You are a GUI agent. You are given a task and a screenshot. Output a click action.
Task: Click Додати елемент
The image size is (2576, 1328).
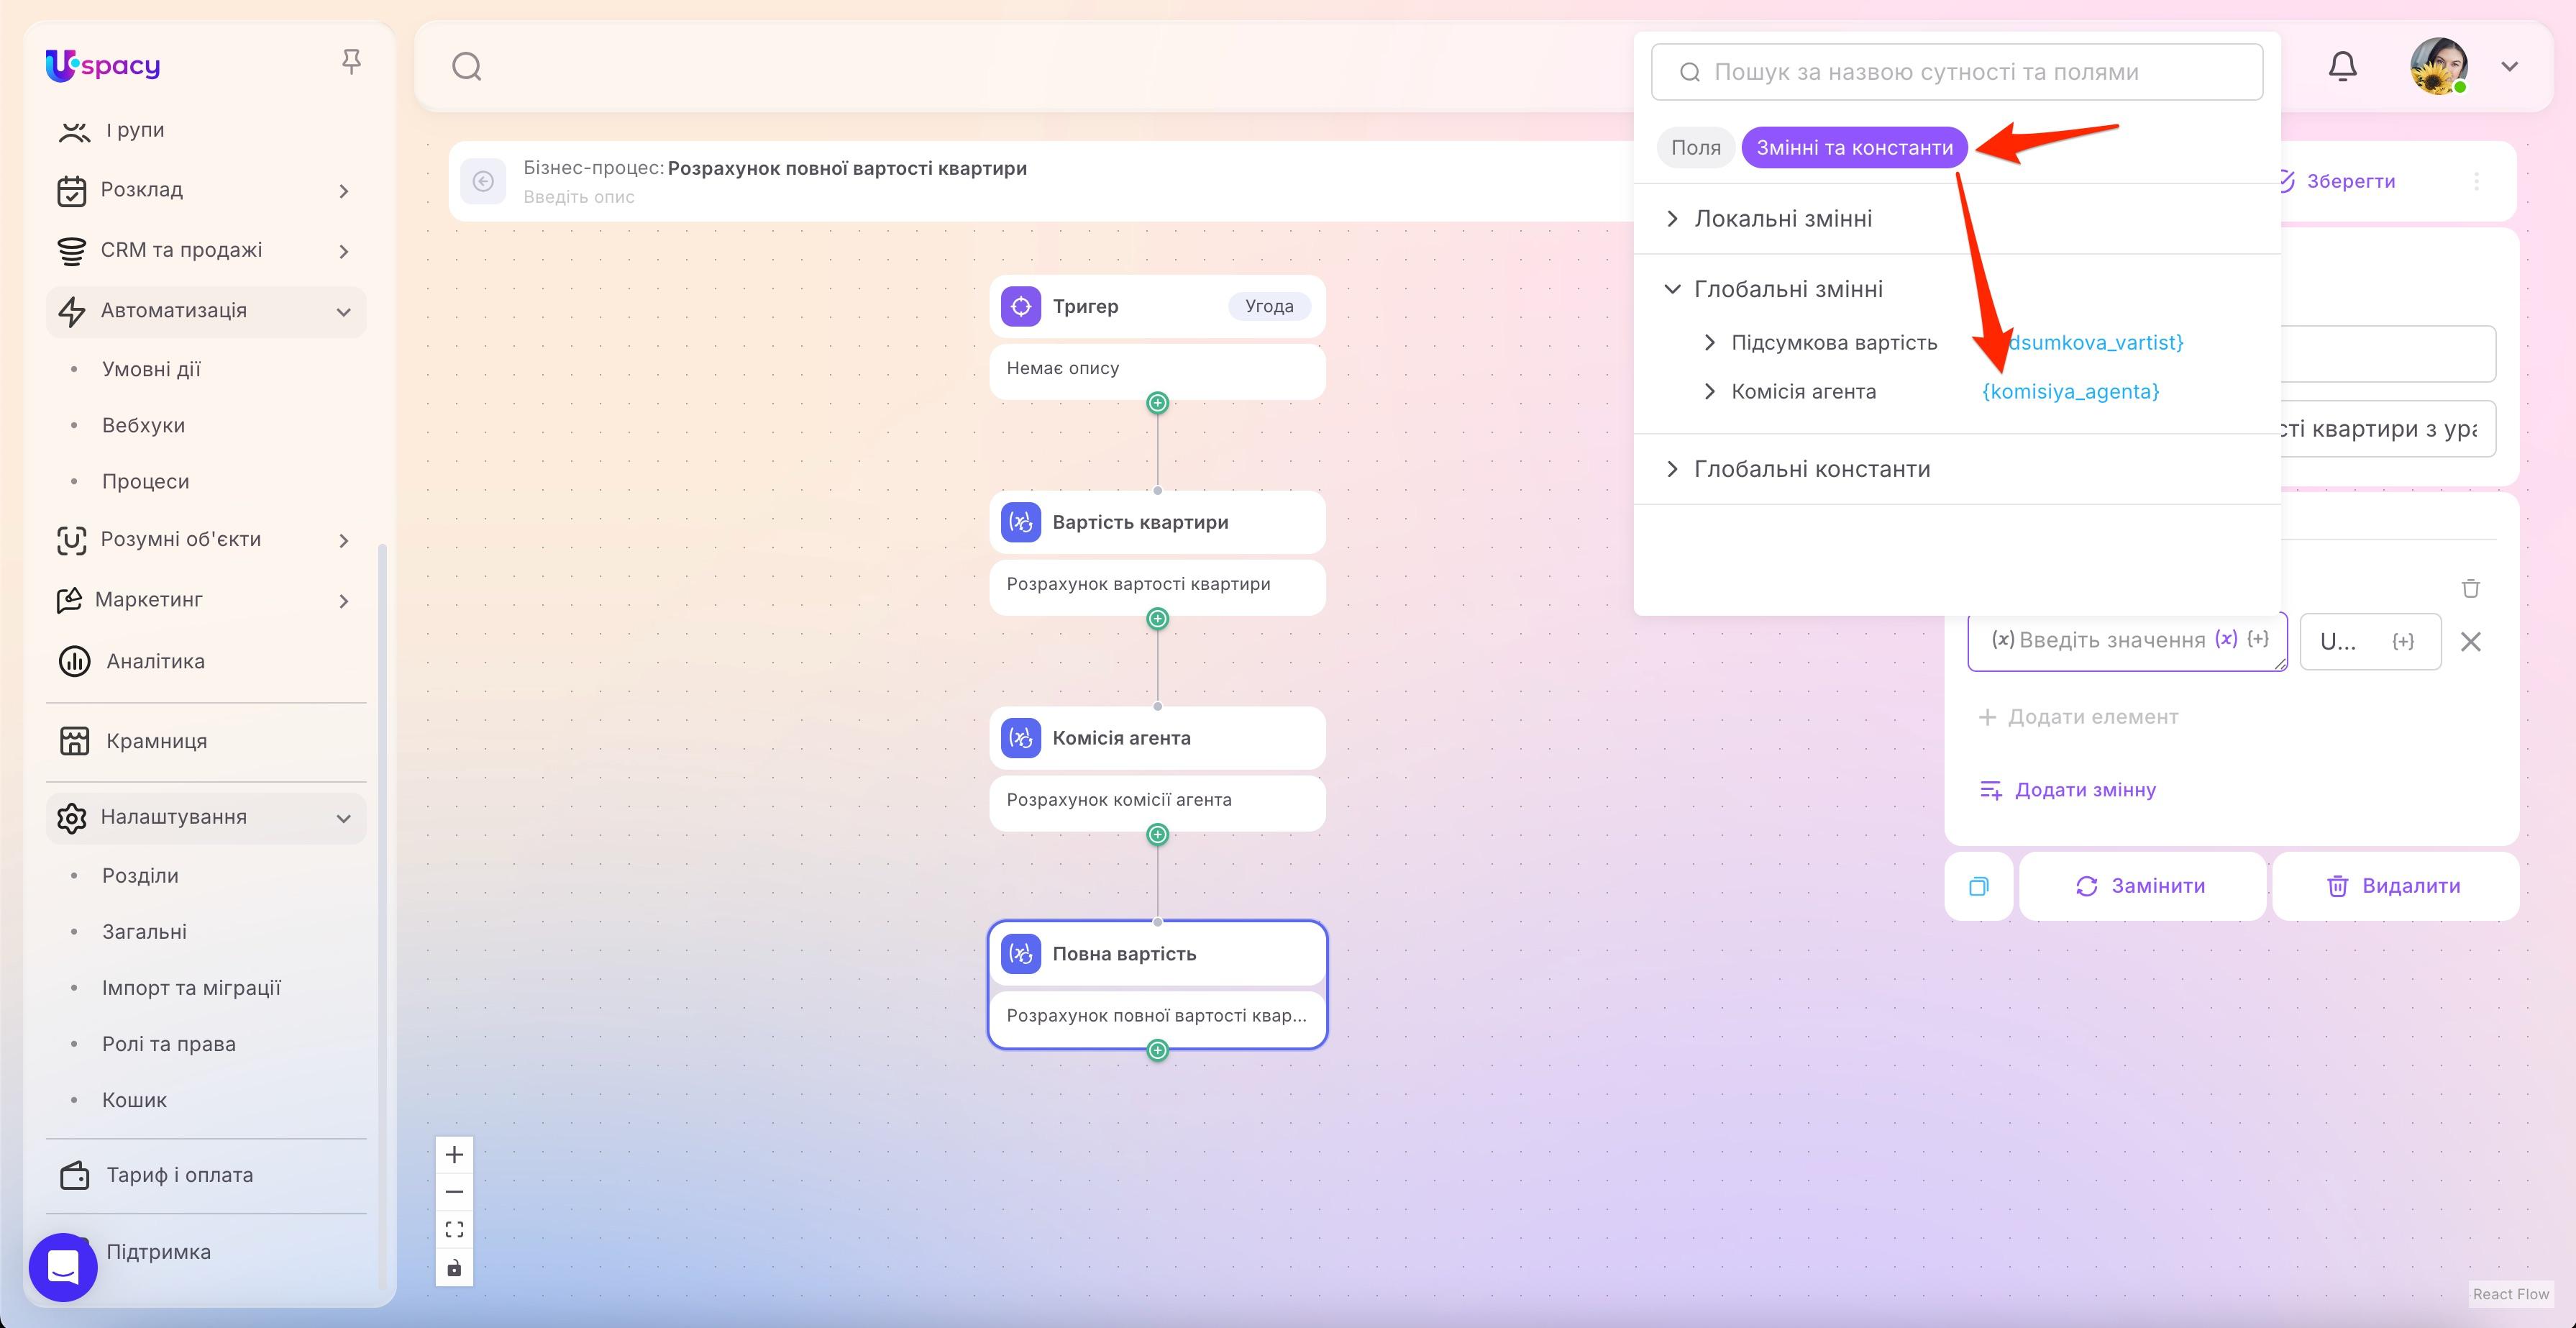click(2078, 717)
